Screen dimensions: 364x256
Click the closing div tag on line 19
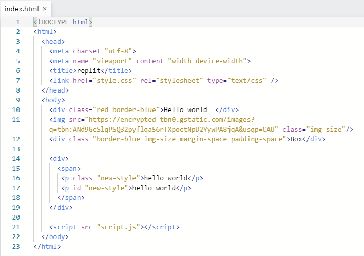point(61,207)
